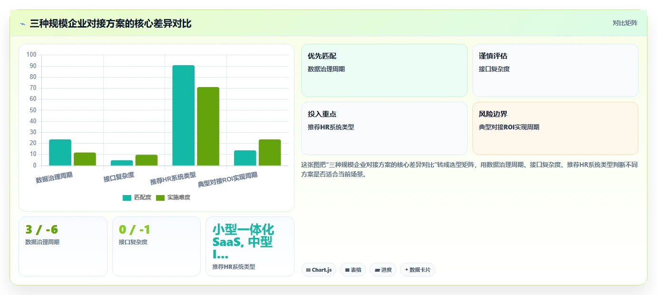Click the 典型对接ROI实现周期 x-axis label
Viewport: 657px width, 295px height.
[x=228, y=179]
